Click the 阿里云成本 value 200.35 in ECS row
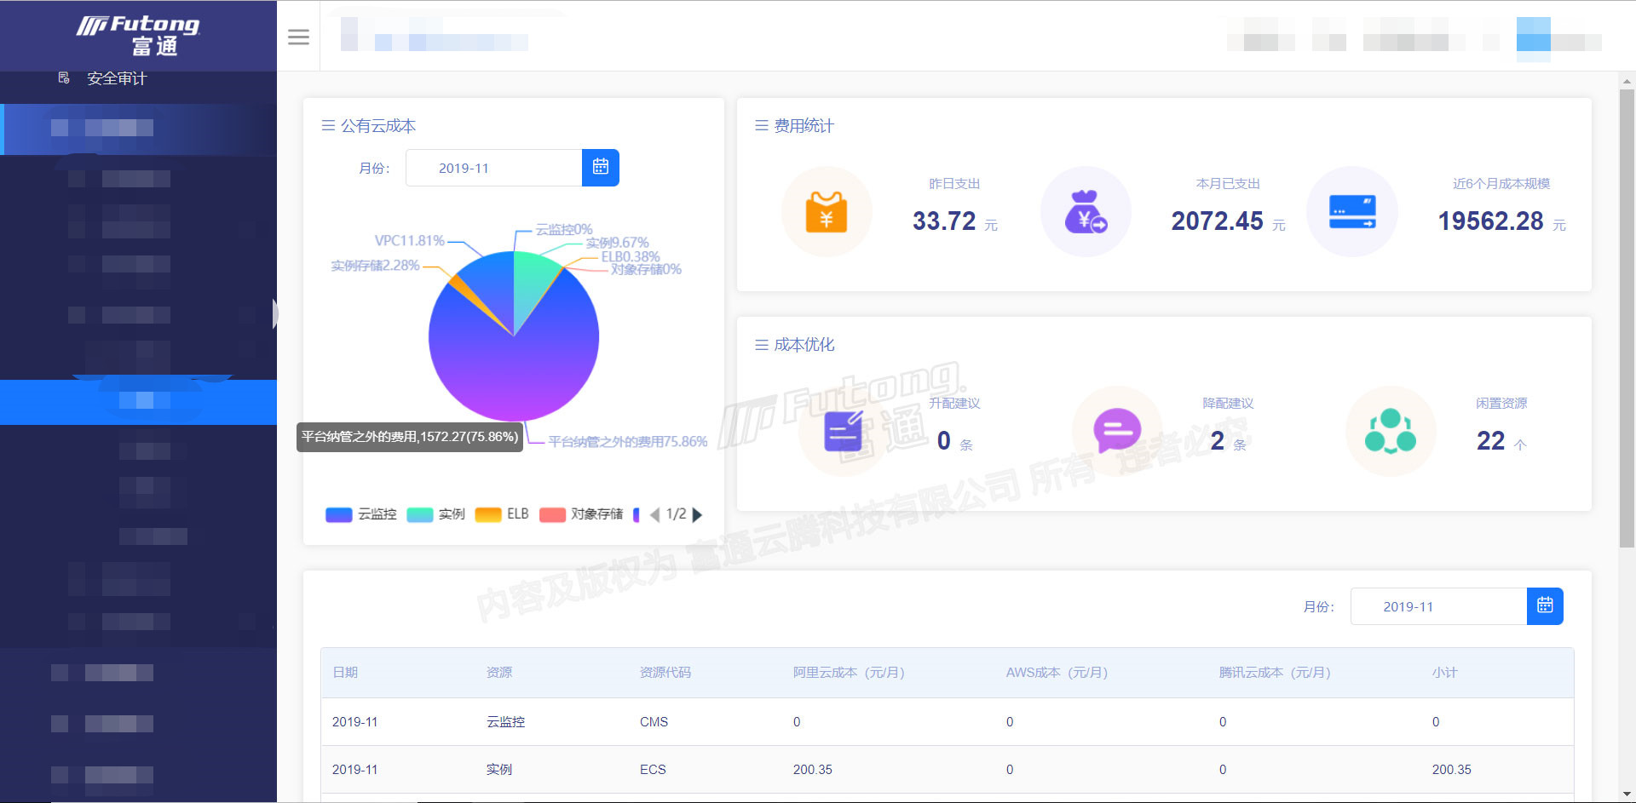Viewport: 1636px width, 803px height. 812,770
